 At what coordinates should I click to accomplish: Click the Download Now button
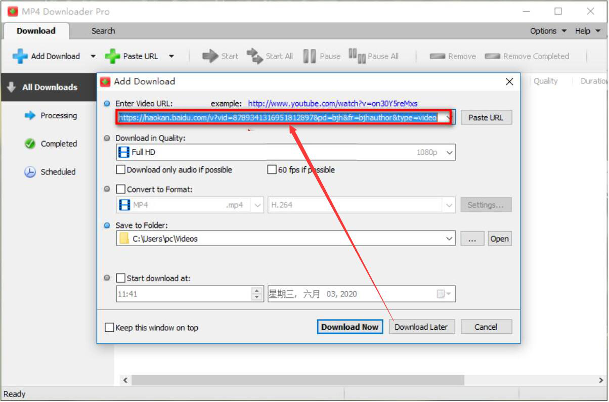point(350,327)
